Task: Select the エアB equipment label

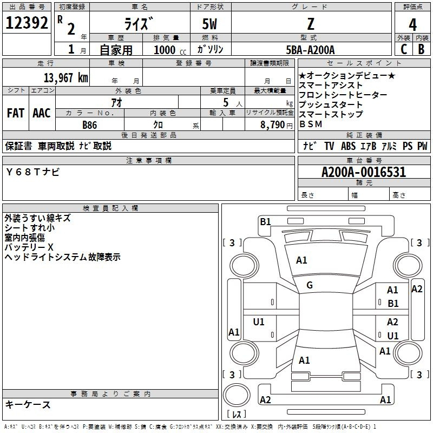Action: 369,146
